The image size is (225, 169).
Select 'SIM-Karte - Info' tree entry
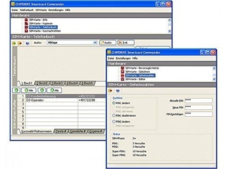click(x=38, y=20)
